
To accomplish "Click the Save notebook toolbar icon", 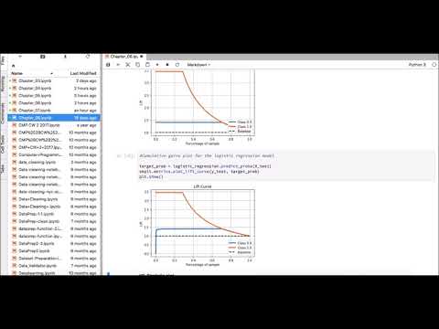I will (x=108, y=65).
